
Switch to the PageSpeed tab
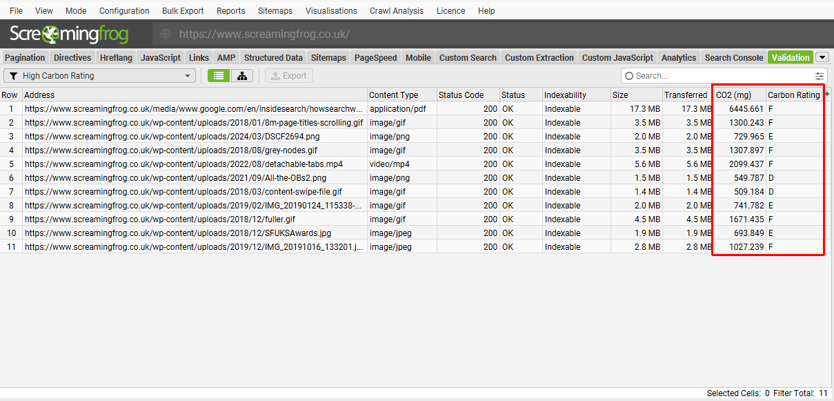pyautogui.click(x=375, y=58)
